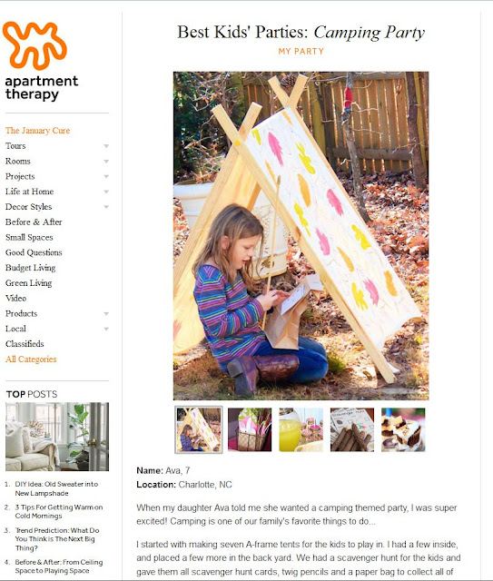Open The January Cure link

coord(37,131)
